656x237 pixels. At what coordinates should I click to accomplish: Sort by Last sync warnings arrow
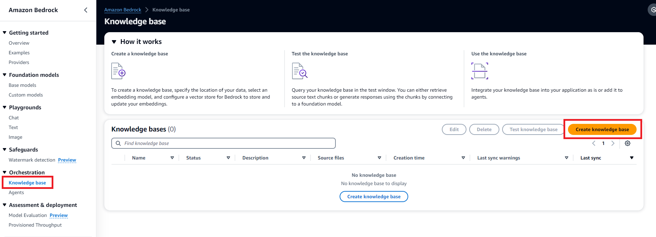click(x=567, y=158)
